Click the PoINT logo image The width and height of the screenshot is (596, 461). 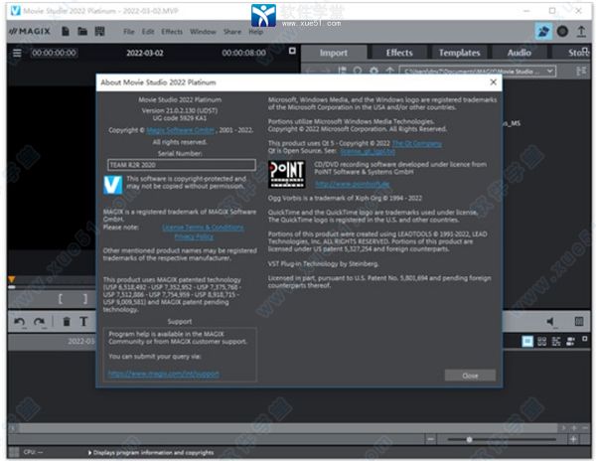point(287,174)
